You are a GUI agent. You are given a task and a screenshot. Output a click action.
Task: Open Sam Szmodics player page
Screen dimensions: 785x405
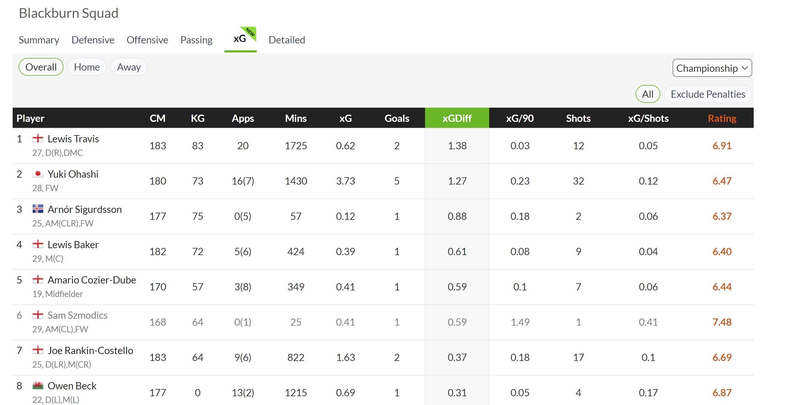pyautogui.click(x=78, y=315)
